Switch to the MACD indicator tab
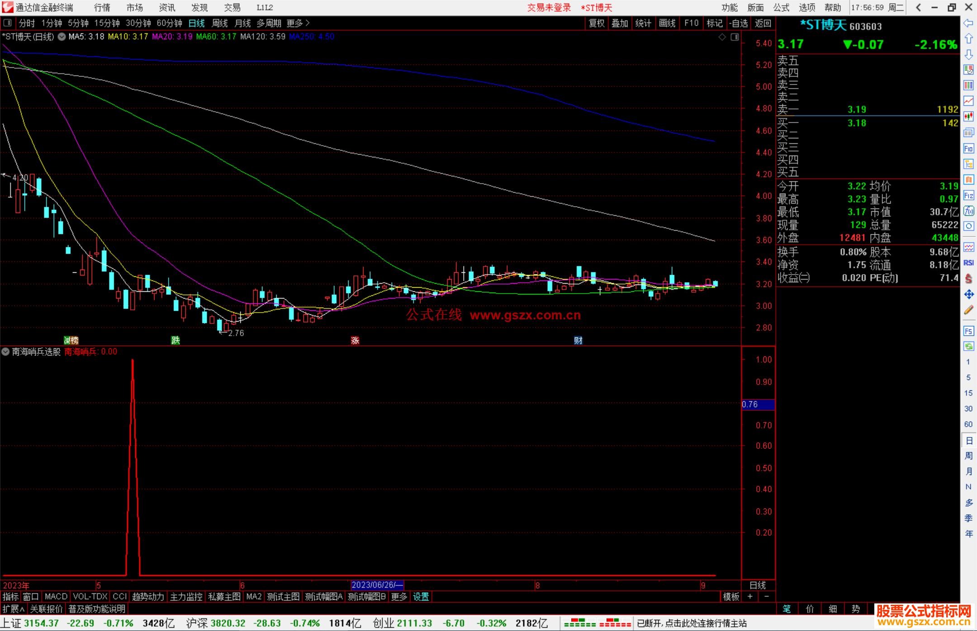Screen dimensions: 977x631 point(56,597)
